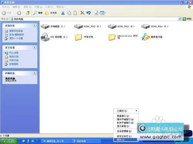Open the 查看 menu
The width and height of the screenshot is (193, 144).
pos(27,7)
